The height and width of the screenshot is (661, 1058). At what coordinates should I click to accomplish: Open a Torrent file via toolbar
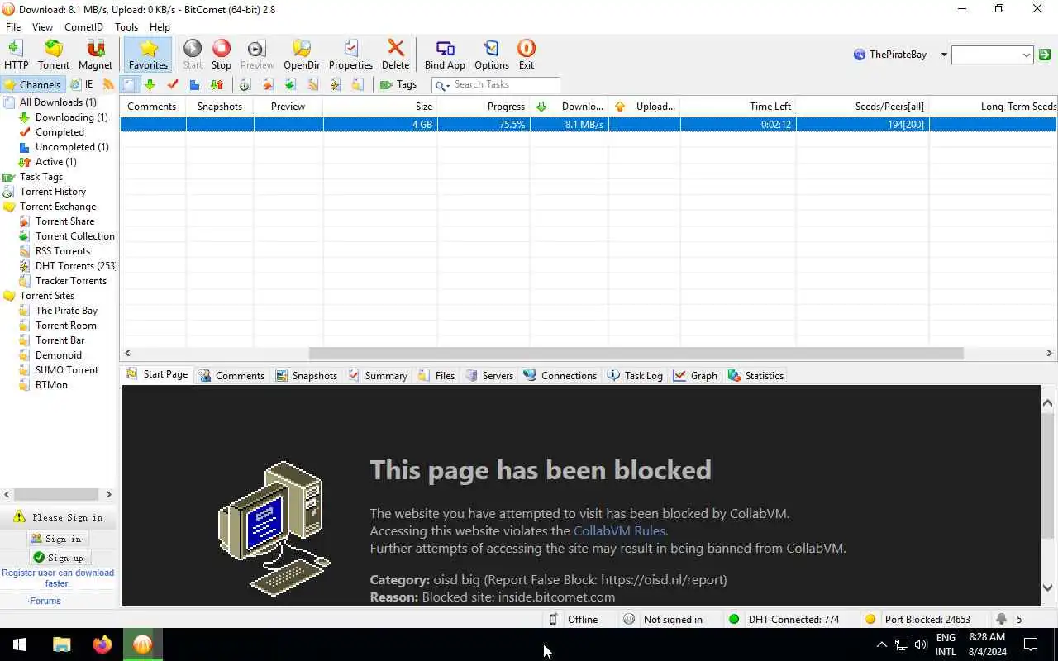(x=54, y=55)
